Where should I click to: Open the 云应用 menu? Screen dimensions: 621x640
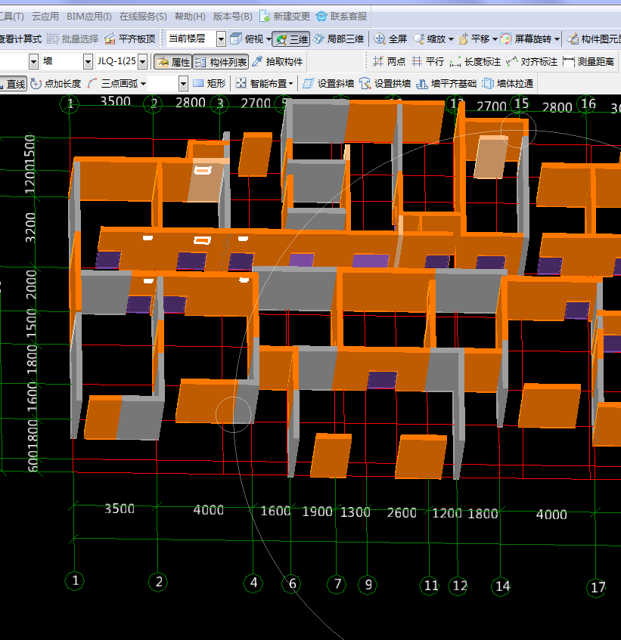pos(45,17)
